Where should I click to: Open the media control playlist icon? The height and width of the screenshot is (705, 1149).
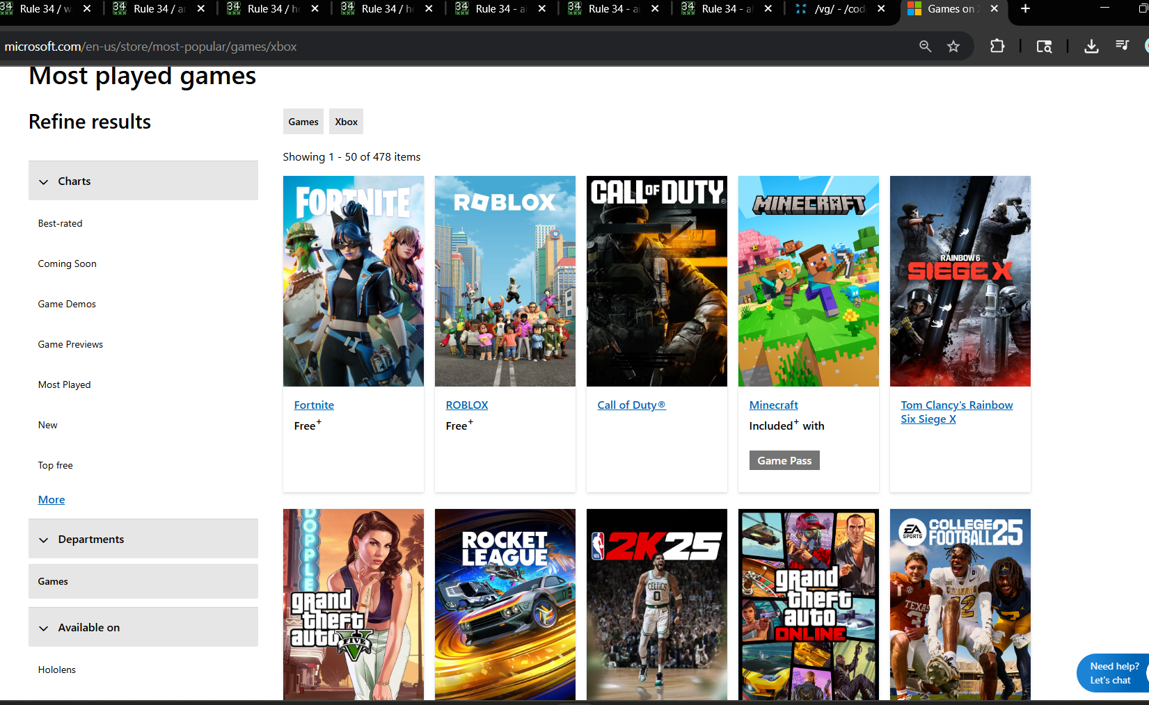coord(1122,45)
